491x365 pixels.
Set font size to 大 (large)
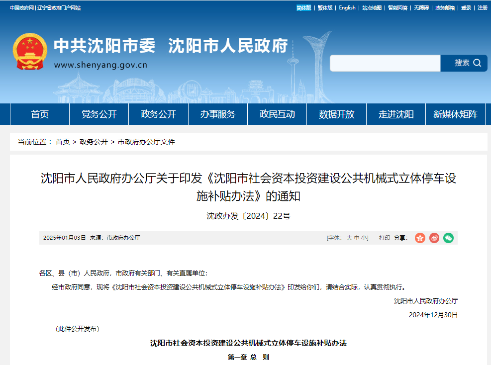click(x=349, y=238)
